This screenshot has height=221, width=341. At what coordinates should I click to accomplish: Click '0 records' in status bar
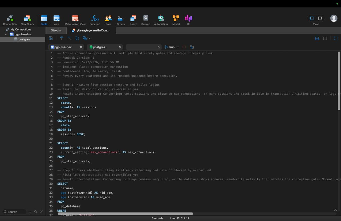tap(157, 218)
